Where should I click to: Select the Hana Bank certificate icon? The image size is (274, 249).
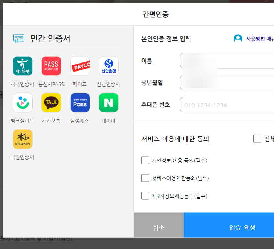tap(23, 66)
